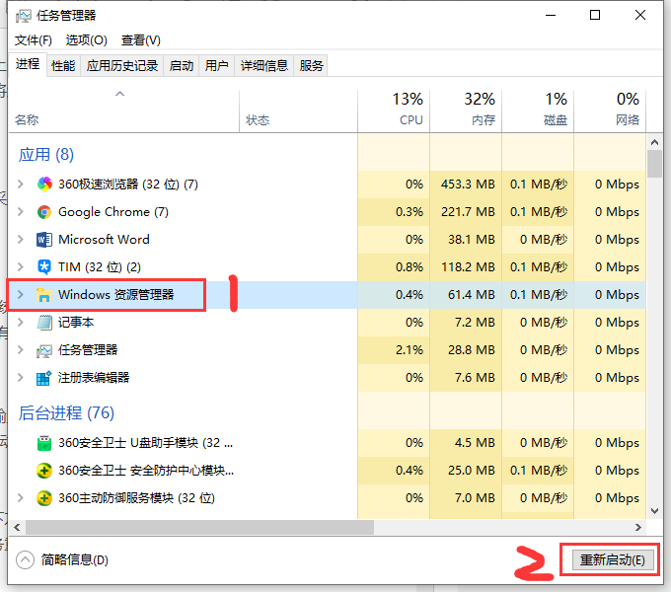671x592 pixels.
Task: Expand the TIM process group
Action: [20, 267]
